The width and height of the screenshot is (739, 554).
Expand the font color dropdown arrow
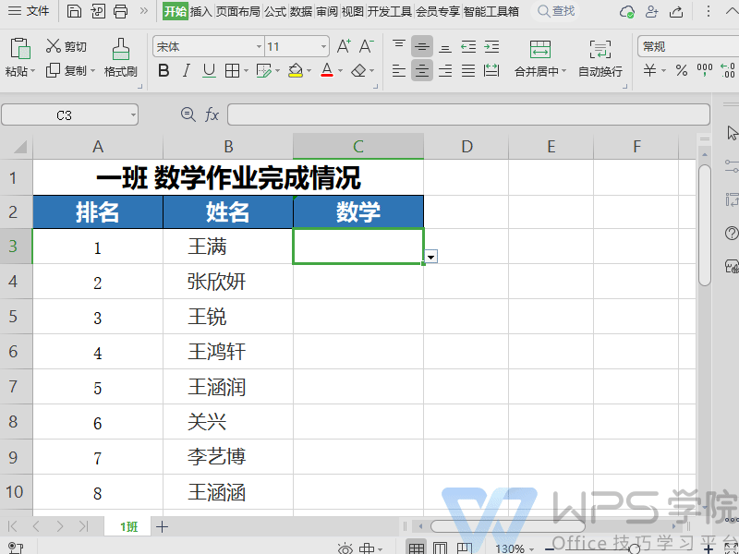(x=340, y=71)
